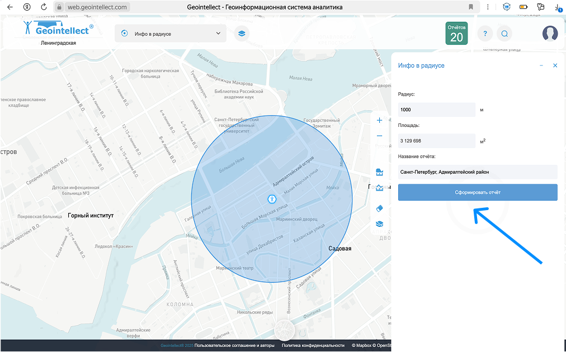Zoom out with the map minus button
This screenshot has width=566, height=352.
[x=380, y=136]
